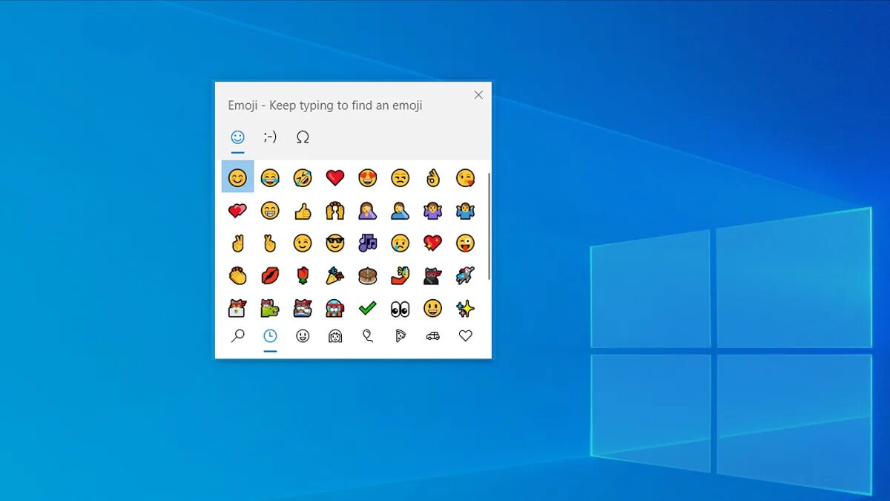The height and width of the screenshot is (501, 890).
Task: Open the smiley faces and animals category
Action: coord(303,336)
